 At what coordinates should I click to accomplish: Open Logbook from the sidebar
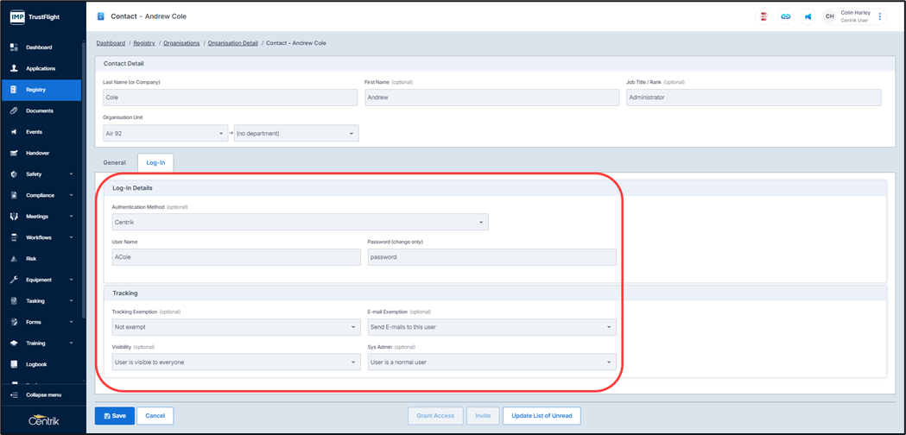tap(36, 364)
